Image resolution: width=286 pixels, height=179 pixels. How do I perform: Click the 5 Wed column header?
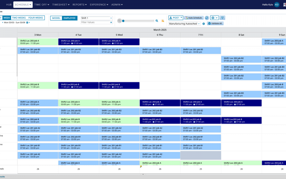point(119,35)
